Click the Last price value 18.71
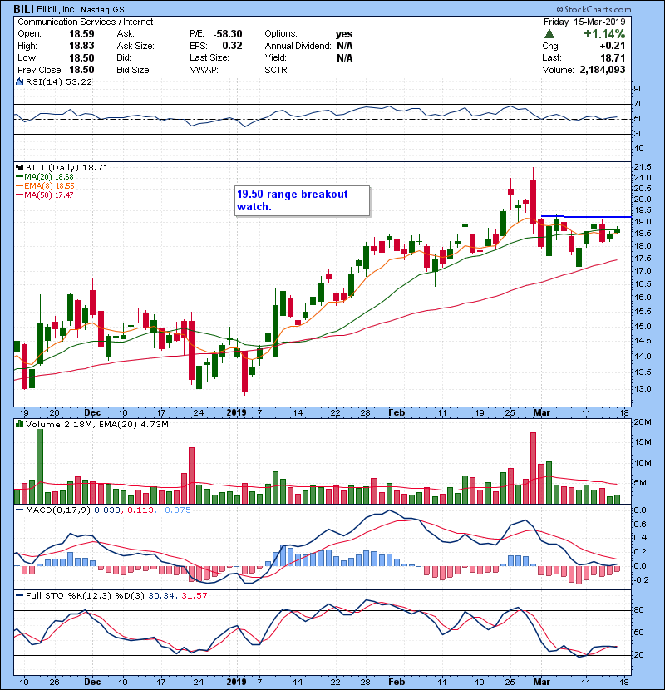This screenshot has height=690, width=665. click(x=613, y=58)
